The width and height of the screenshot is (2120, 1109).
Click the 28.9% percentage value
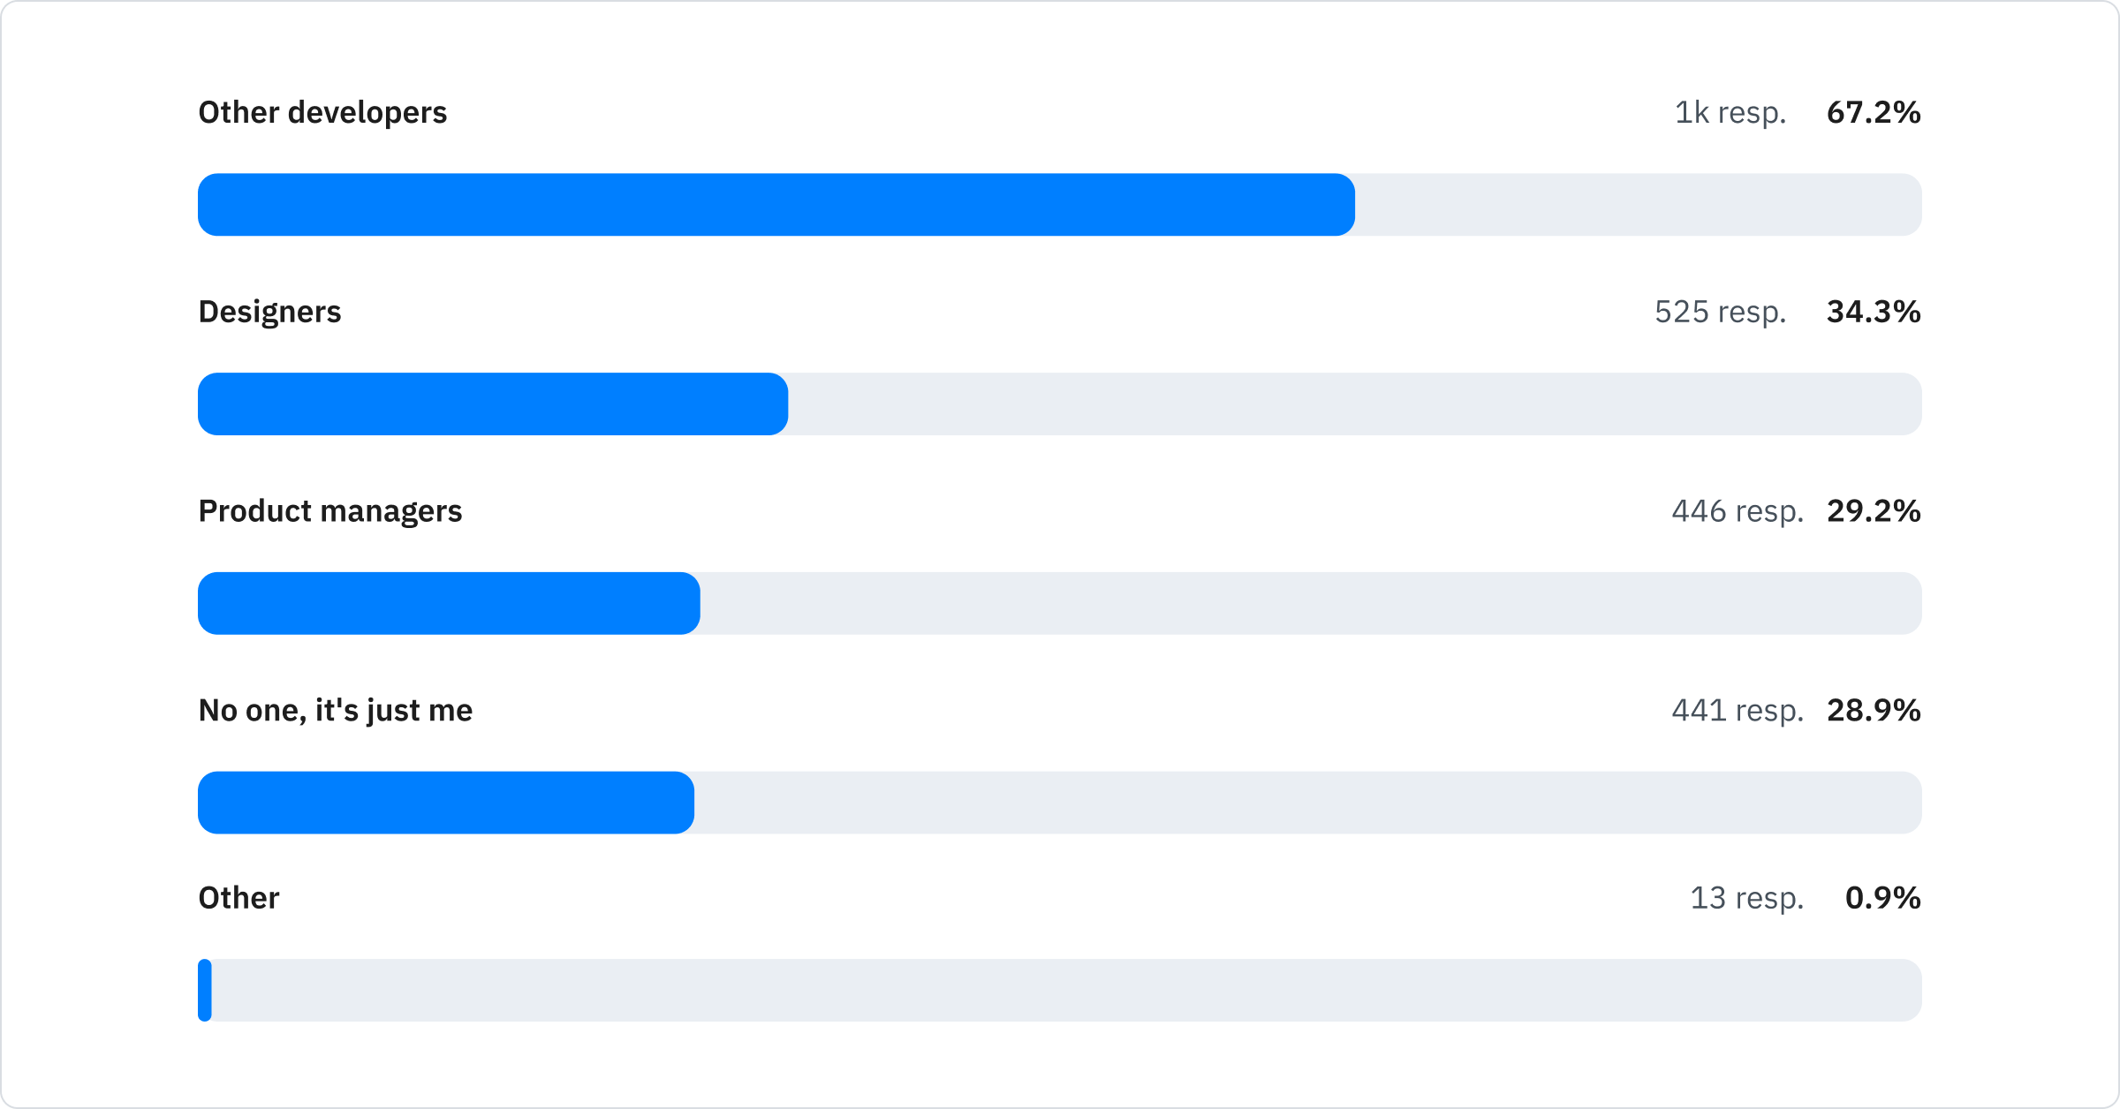1874,711
